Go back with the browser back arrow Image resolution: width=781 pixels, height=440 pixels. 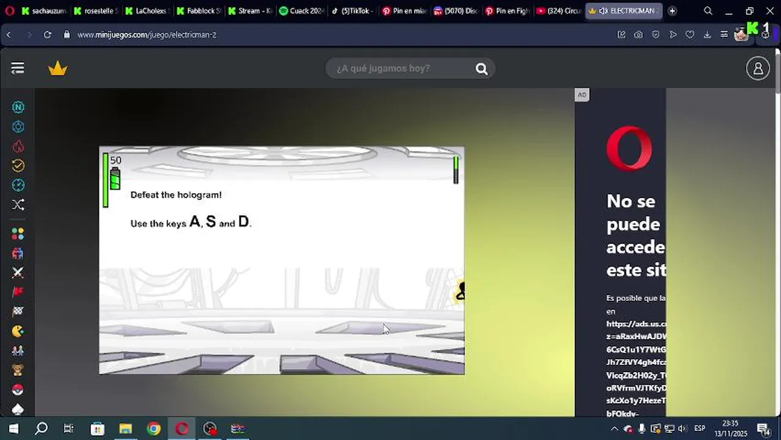pyautogui.click(x=9, y=35)
